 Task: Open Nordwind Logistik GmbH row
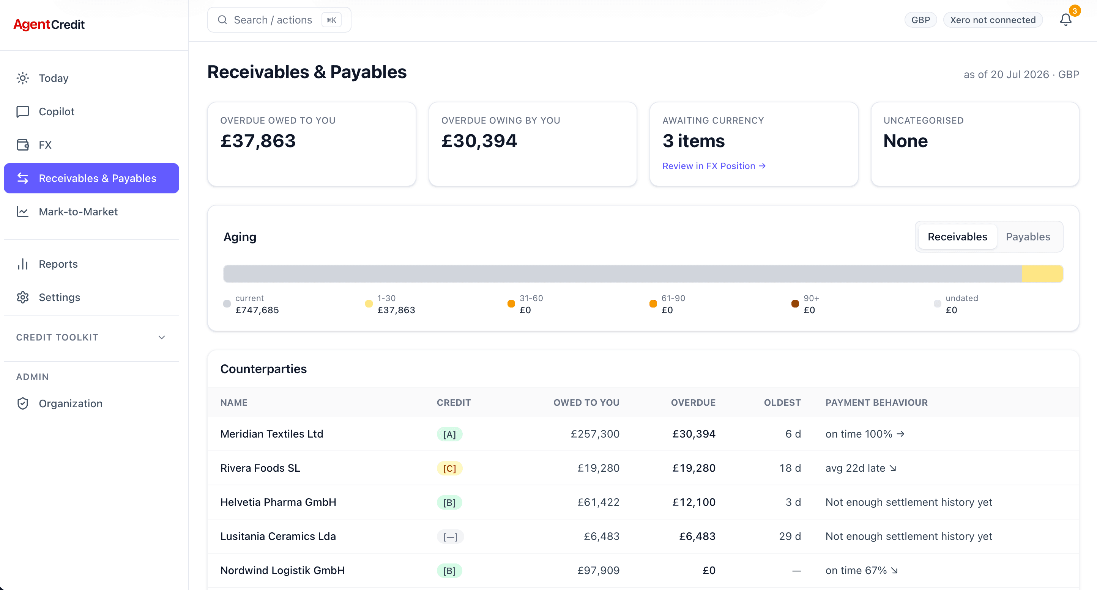click(x=643, y=570)
